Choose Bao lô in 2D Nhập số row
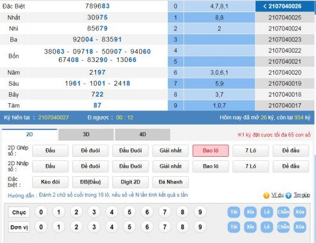 pyautogui.click(x=211, y=166)
